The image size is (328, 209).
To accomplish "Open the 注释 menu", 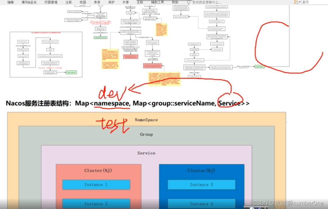I will pyautogui.click(x=68, y=2).
